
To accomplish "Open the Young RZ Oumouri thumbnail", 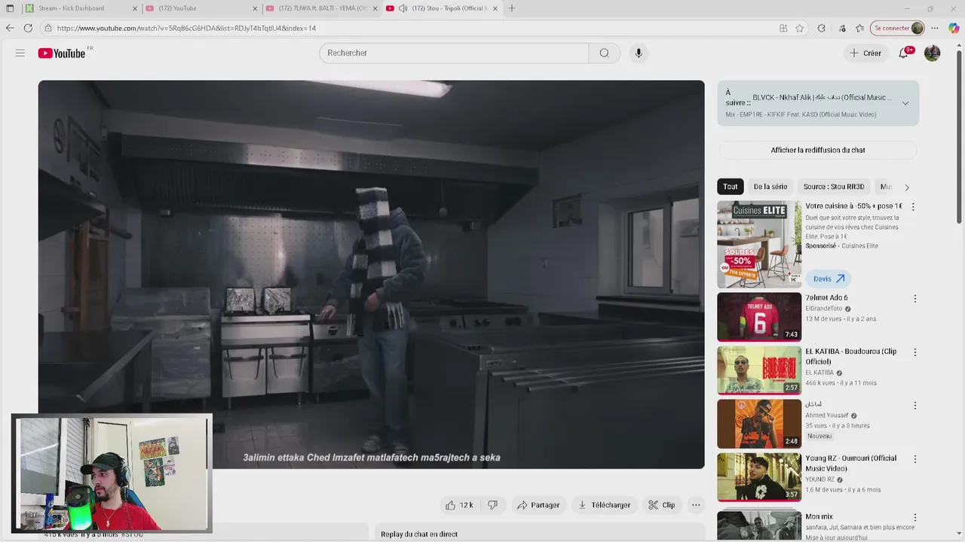I will coord(759,477).
